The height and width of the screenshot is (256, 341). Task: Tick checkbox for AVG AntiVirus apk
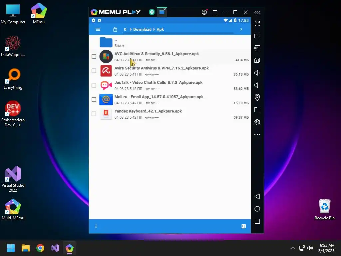[94, 57]
